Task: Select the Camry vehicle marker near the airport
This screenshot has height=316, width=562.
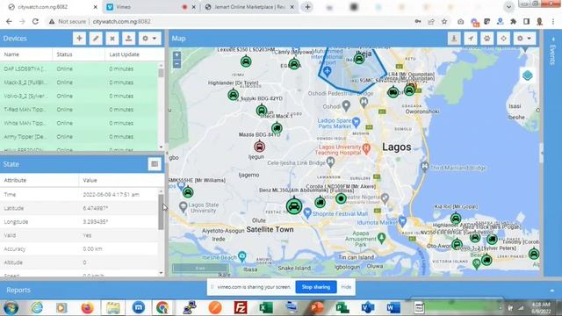Action: 294,64
